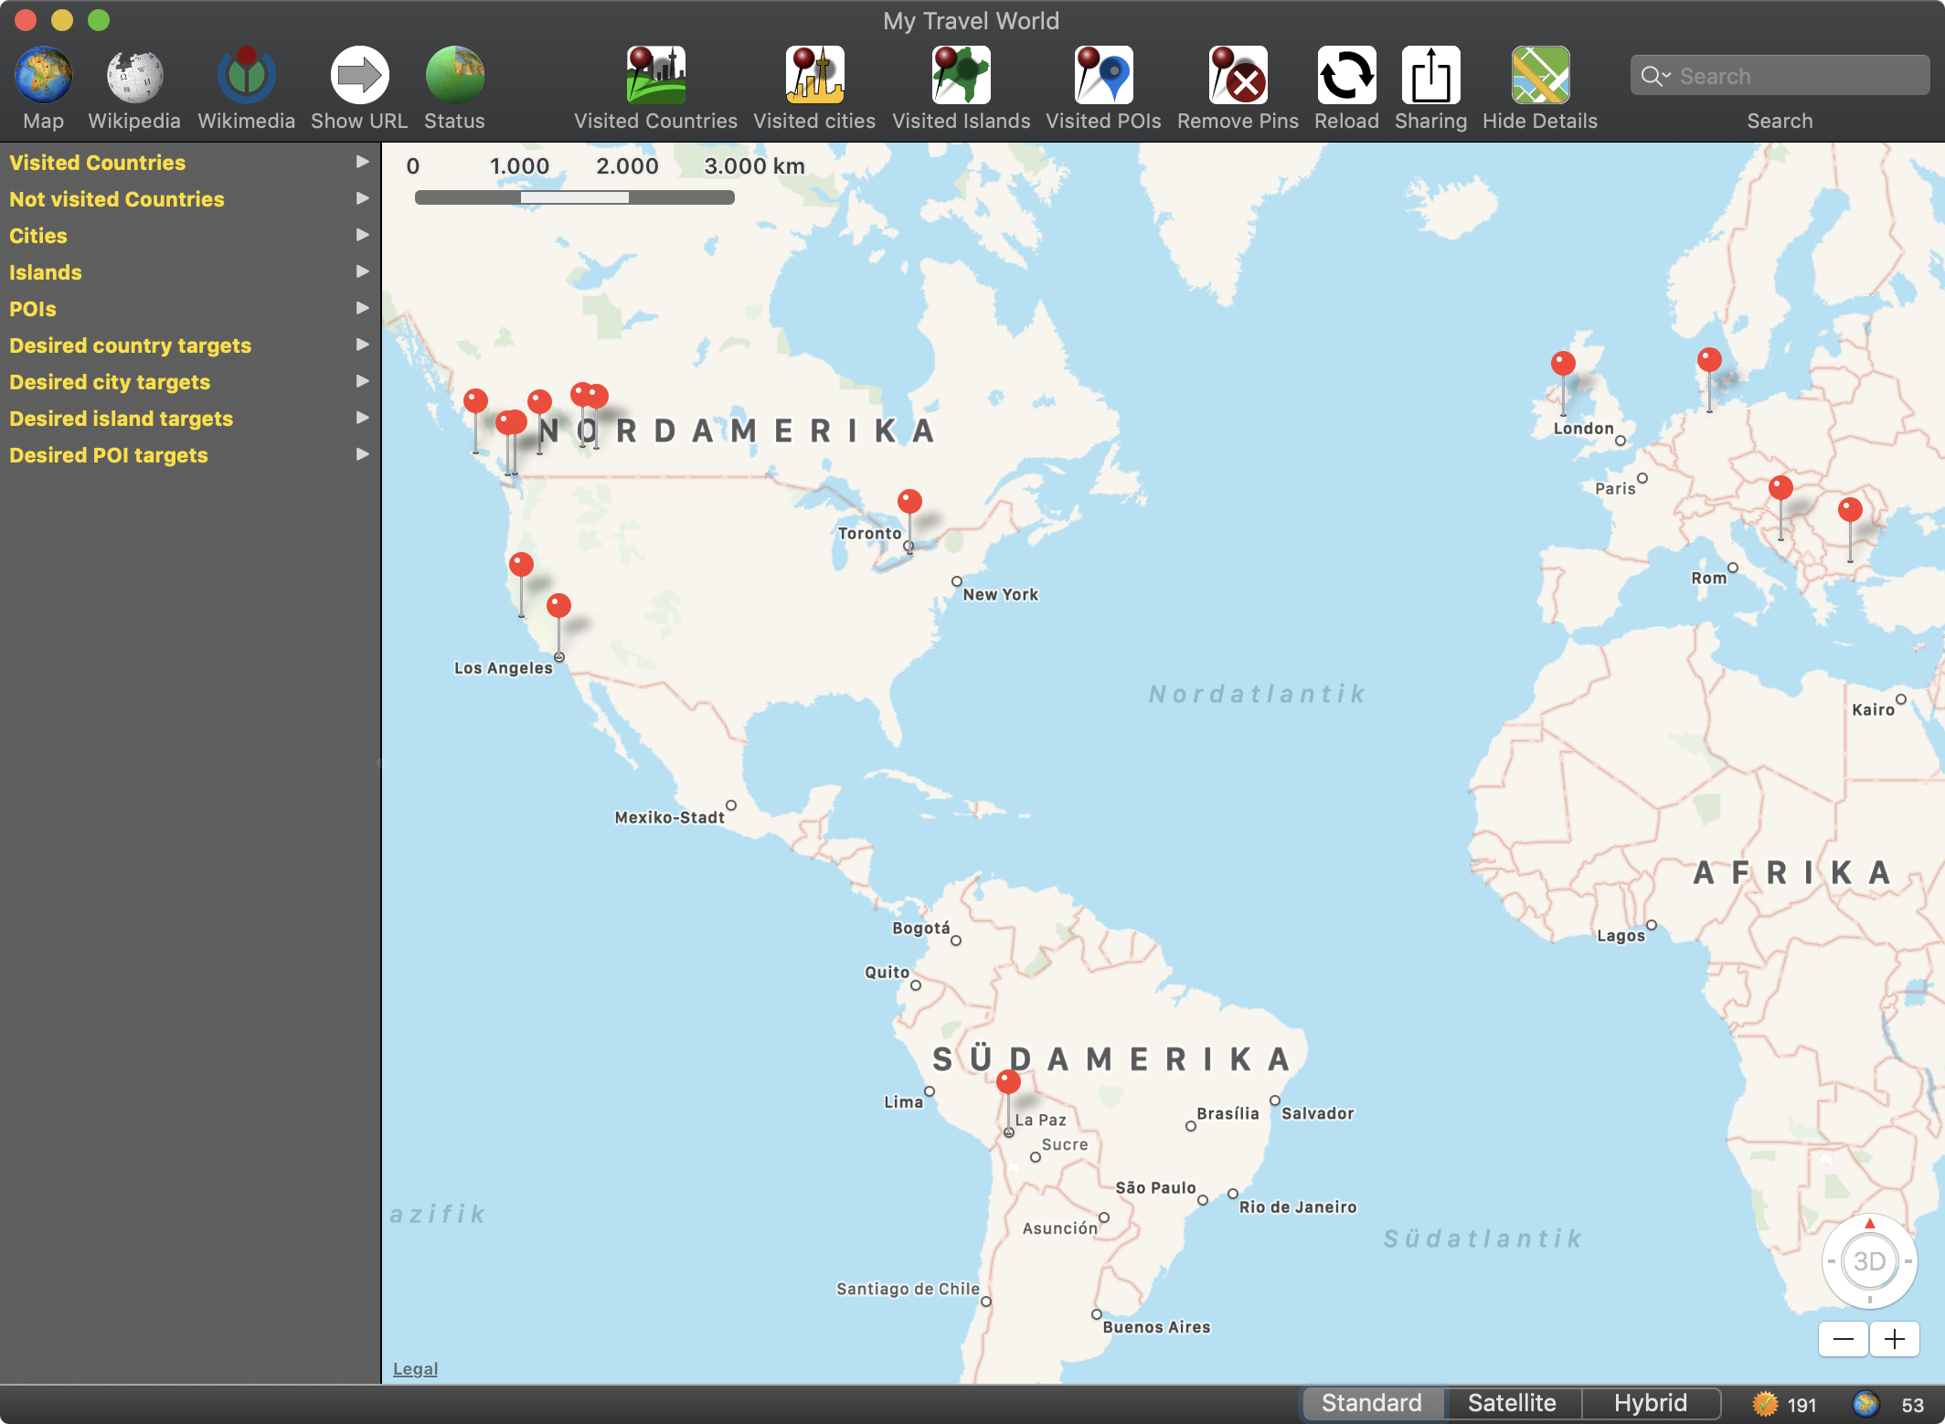Expand the Cities list arrow
1945x1424 pixels.
click(x=363, y=235)
